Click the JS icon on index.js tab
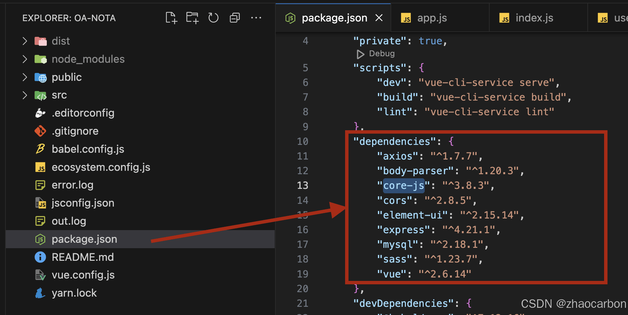This screenshot has height=315, width=628. pos(504,18)
